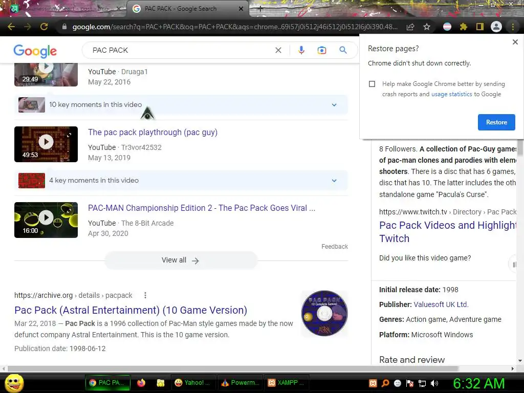The width and height of the screenshot is (524, 393).
Task: Click the smiley Start button
Action: pos(14,383)
